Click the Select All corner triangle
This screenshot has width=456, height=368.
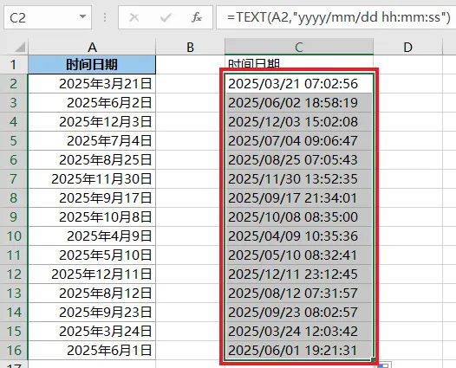pyautogui.click(x=19, y=47)
